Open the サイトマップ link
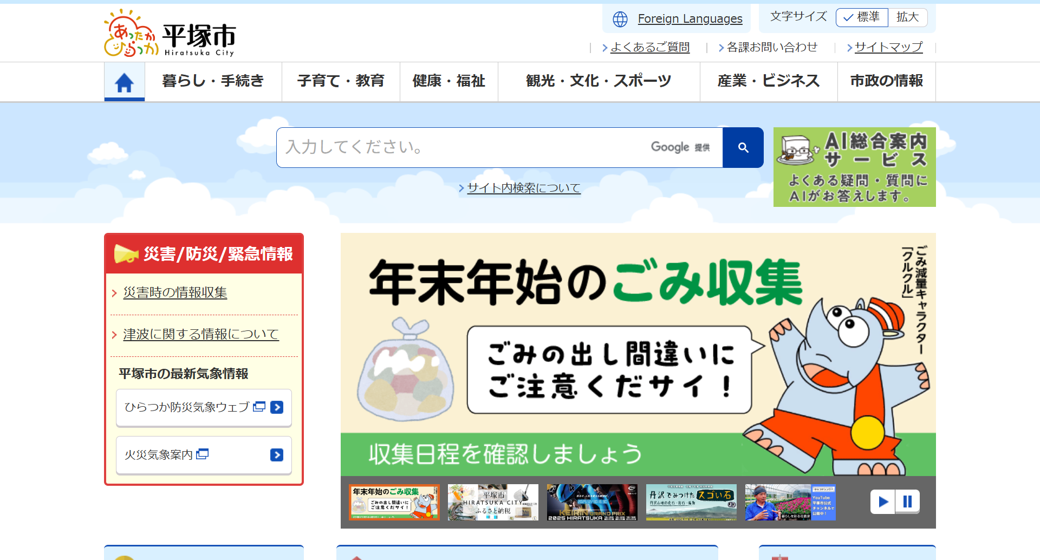This screenshot has width=1040, height=560. [888, 48]
